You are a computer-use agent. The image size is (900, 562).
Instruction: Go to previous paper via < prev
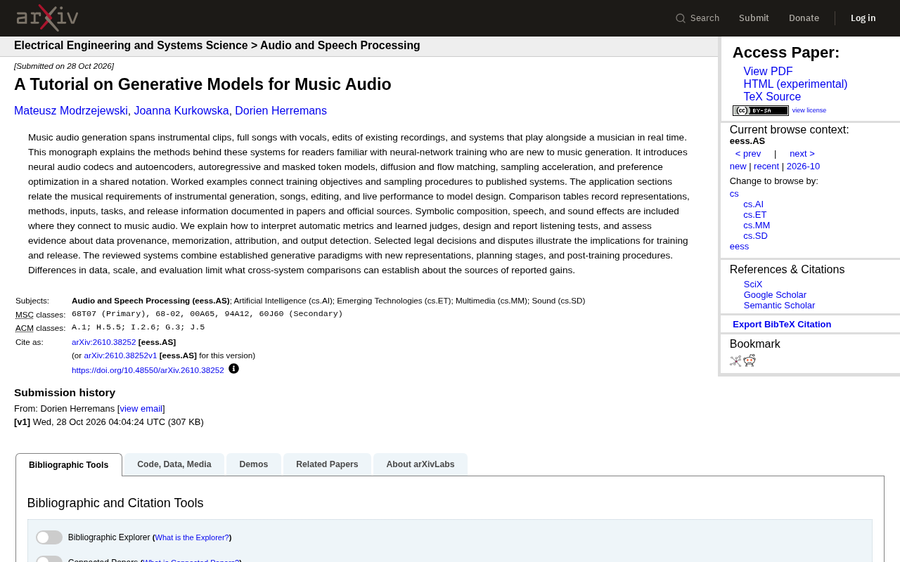click(748, 154)
